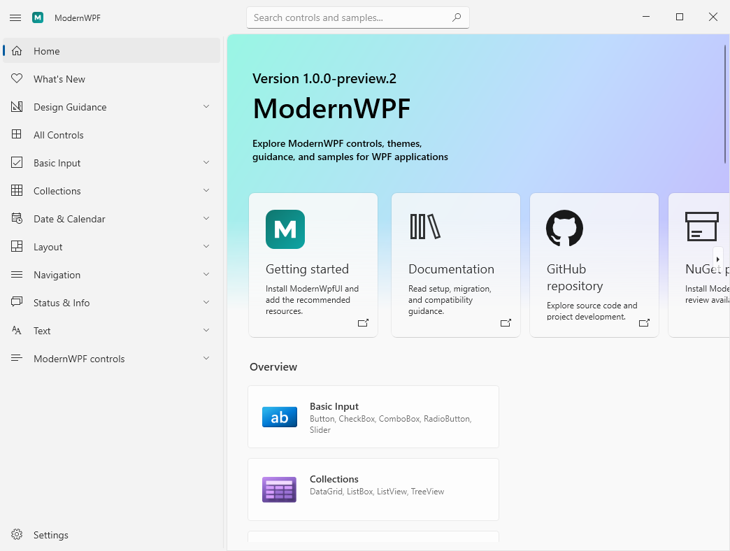Click the What's New heart icon
The height and width of the screenshot is (551, 730).
click(17, 78)
